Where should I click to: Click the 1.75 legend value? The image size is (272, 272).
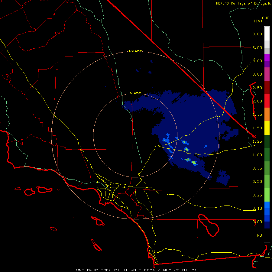257,115
